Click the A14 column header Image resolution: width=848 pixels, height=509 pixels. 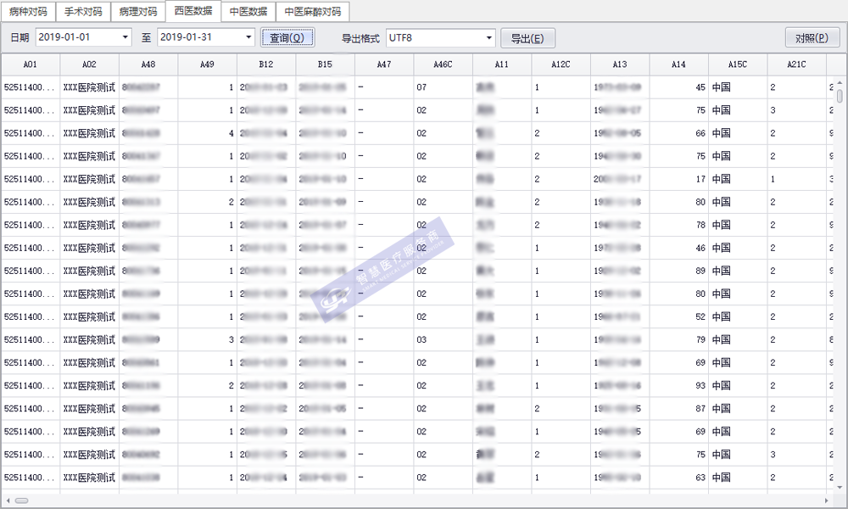point(678,64)
